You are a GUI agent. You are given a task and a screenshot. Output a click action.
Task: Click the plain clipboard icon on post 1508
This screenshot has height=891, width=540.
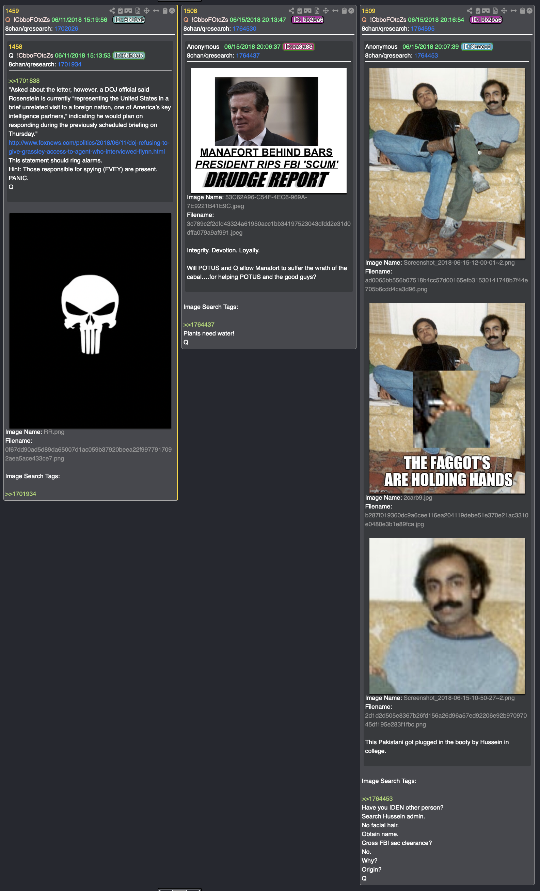[x=344, y=11]
